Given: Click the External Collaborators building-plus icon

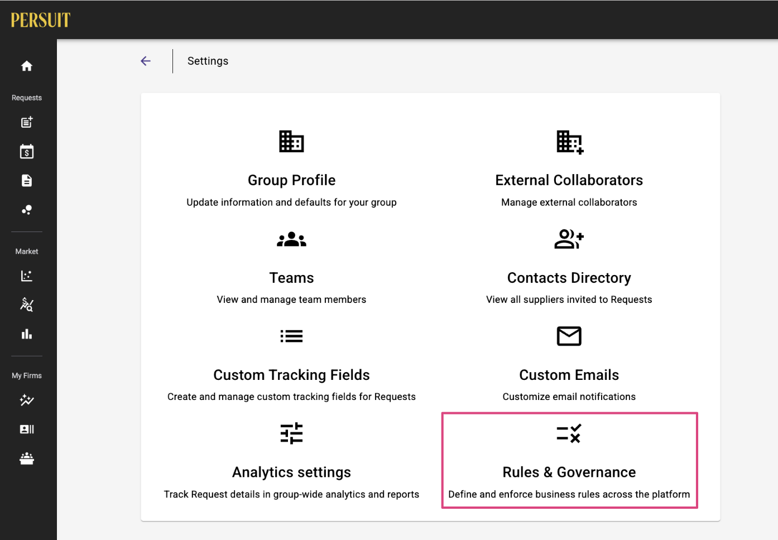Looking at the screenshot, I should pos(570,142).
